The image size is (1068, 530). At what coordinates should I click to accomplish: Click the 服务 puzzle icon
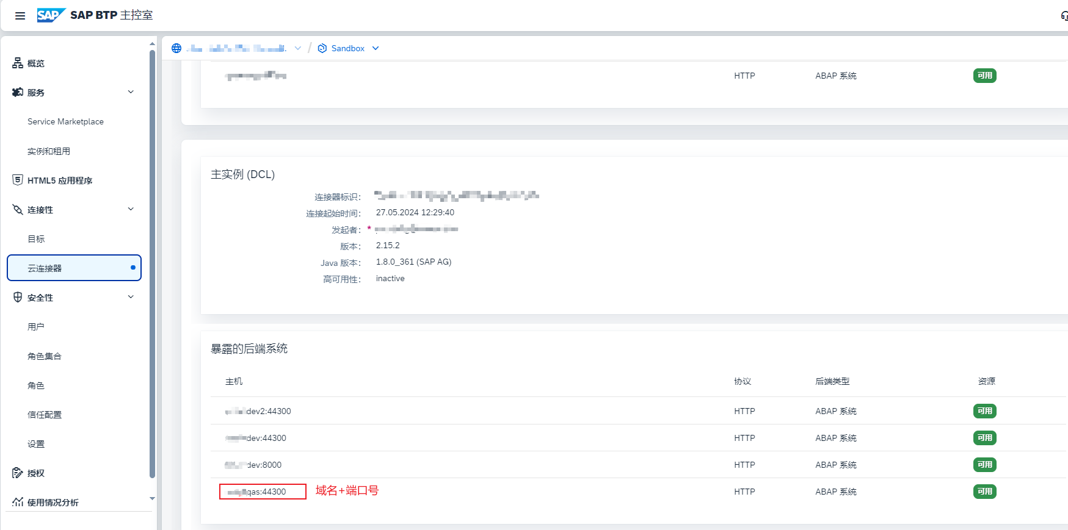(x=18, y=92)
